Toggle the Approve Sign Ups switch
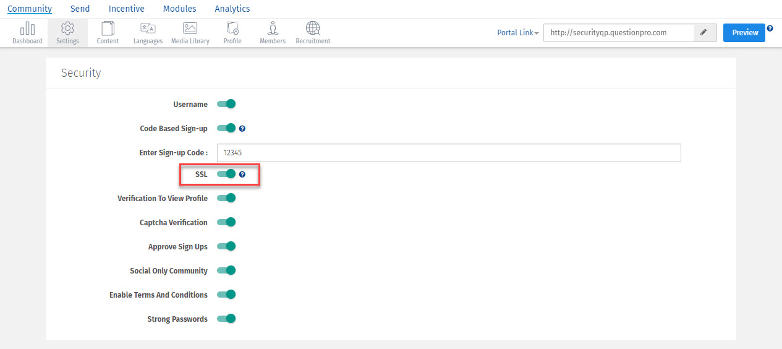Screen dimensions: 782x349 click(x=227, y=246)
